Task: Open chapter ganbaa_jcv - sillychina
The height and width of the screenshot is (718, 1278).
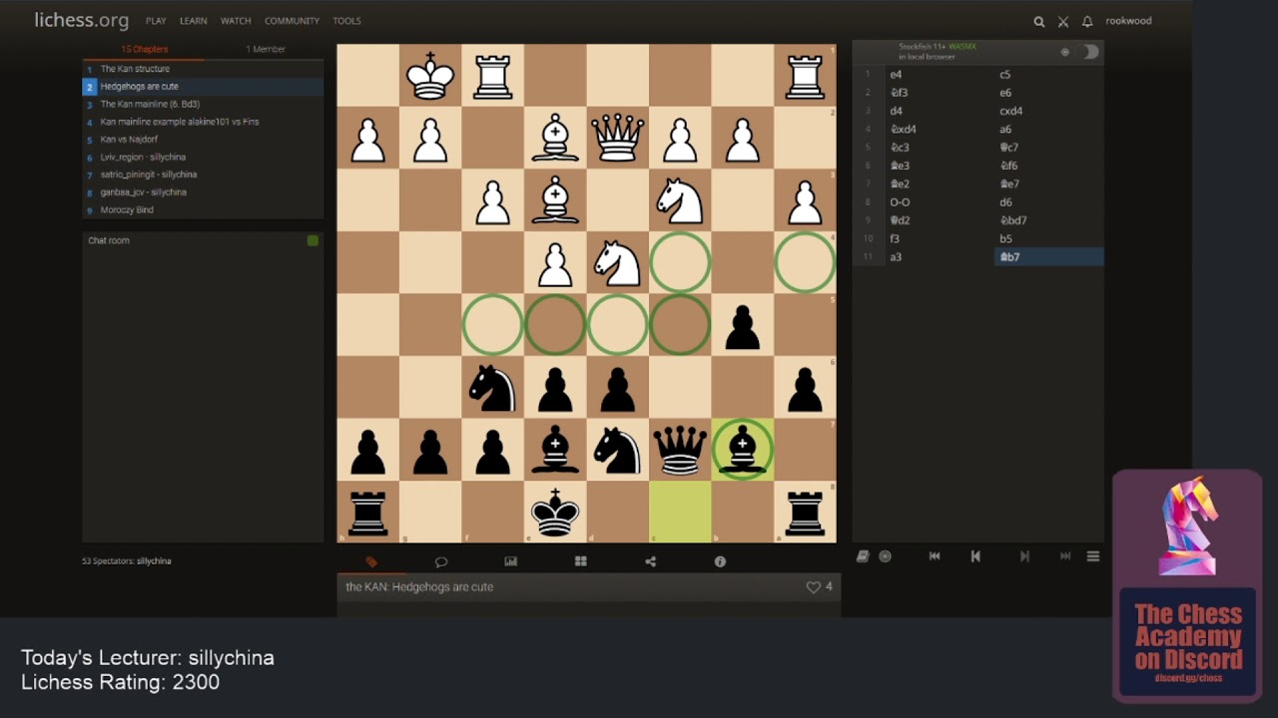Action: point(203,192)
